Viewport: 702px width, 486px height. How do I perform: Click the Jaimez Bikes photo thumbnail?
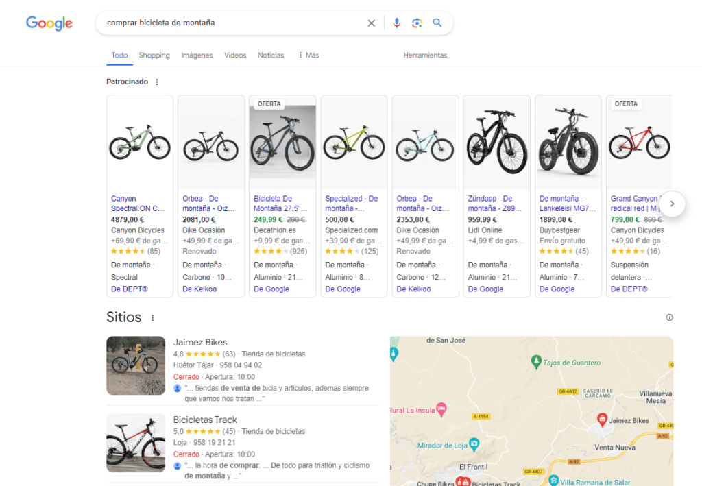(136, 365)
